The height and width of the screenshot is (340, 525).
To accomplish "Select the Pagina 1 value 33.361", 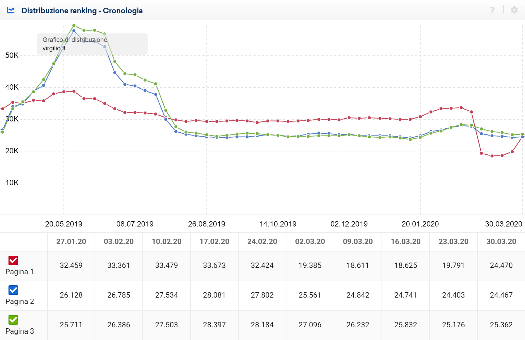I will (x=119, y=265).
